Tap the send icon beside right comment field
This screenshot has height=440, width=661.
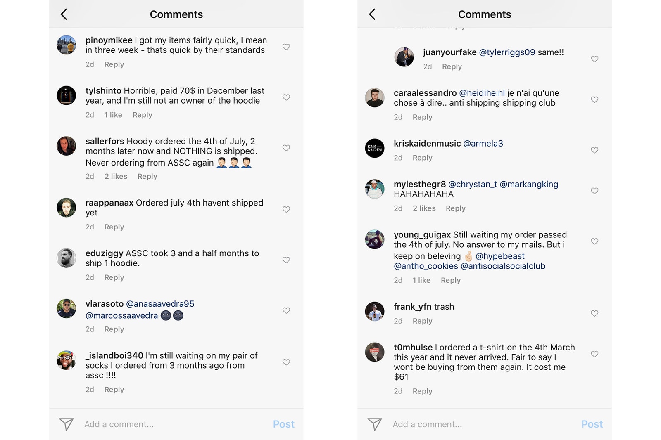[x=374, y=424]
